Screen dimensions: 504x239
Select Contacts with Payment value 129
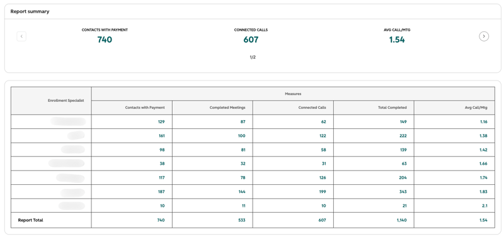(x=161, y=122)
